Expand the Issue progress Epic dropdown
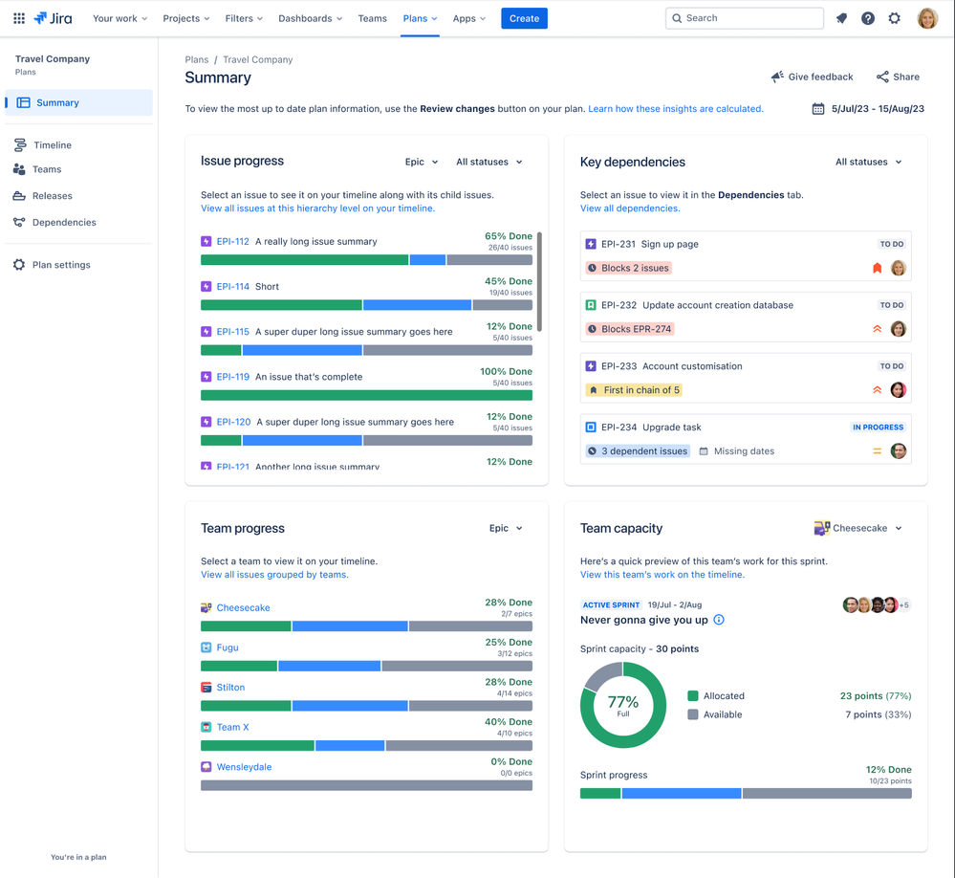Image resolution: width=955 pixels, height=878 pixels. 422,163
